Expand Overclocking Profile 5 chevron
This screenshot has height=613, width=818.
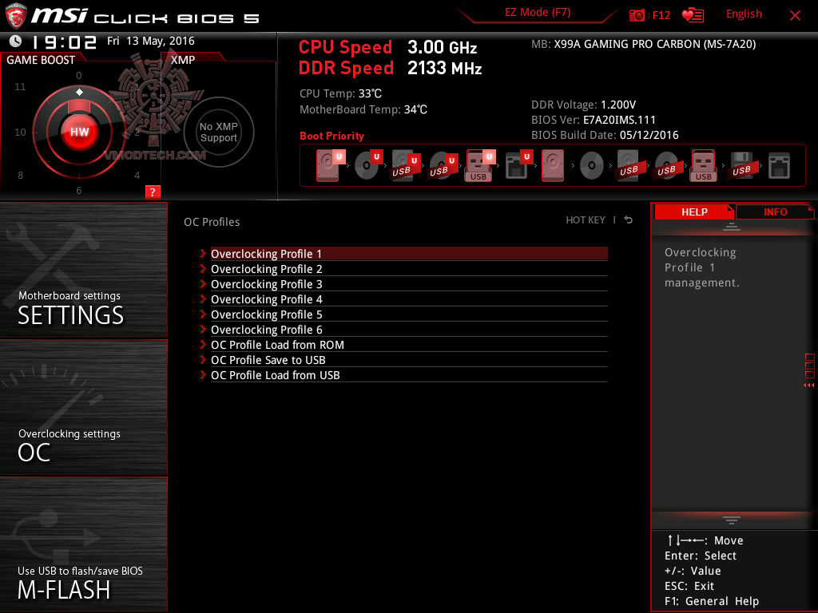[x=204, y=314]
